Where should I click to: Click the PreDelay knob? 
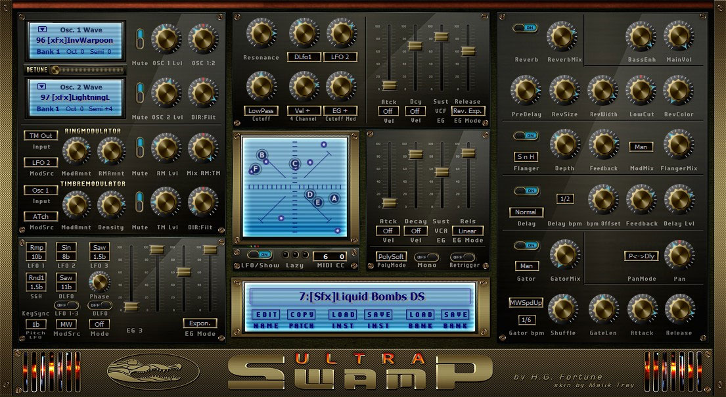(x=526, y=90)
